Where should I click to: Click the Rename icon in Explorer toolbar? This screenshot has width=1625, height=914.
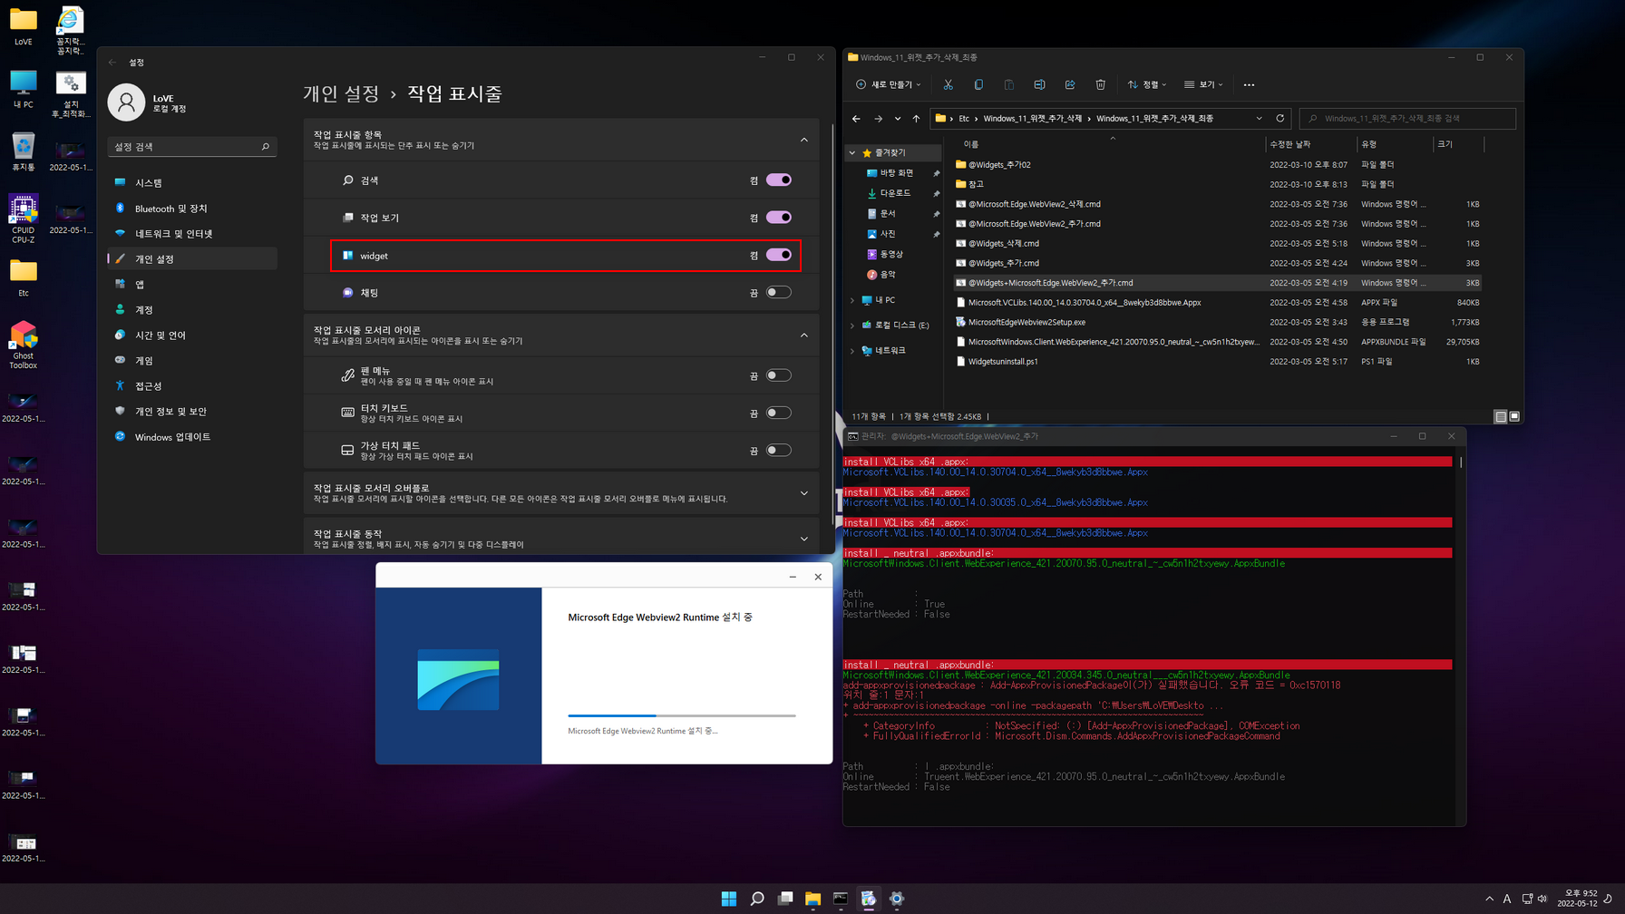1039,84
